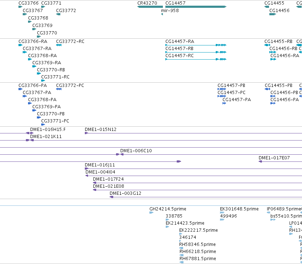Click EST EK222217.5prime

click(x=198, y=231)
